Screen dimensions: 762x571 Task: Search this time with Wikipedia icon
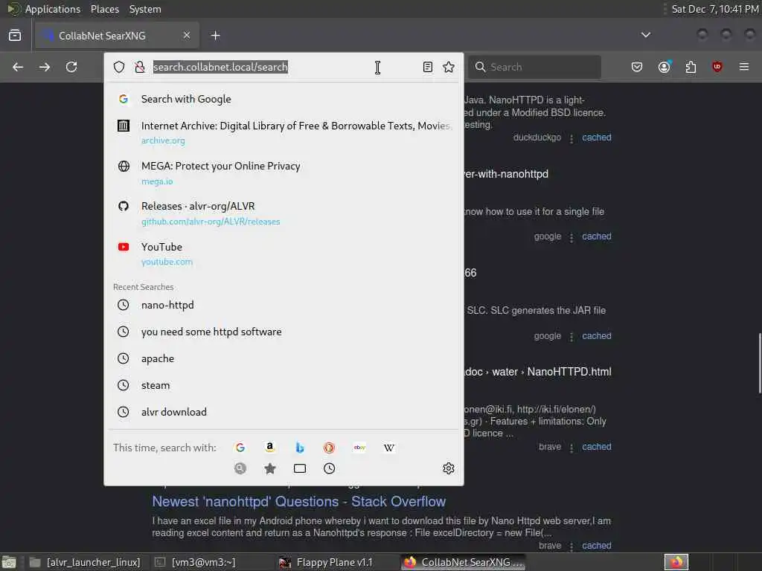pos(389,448)
